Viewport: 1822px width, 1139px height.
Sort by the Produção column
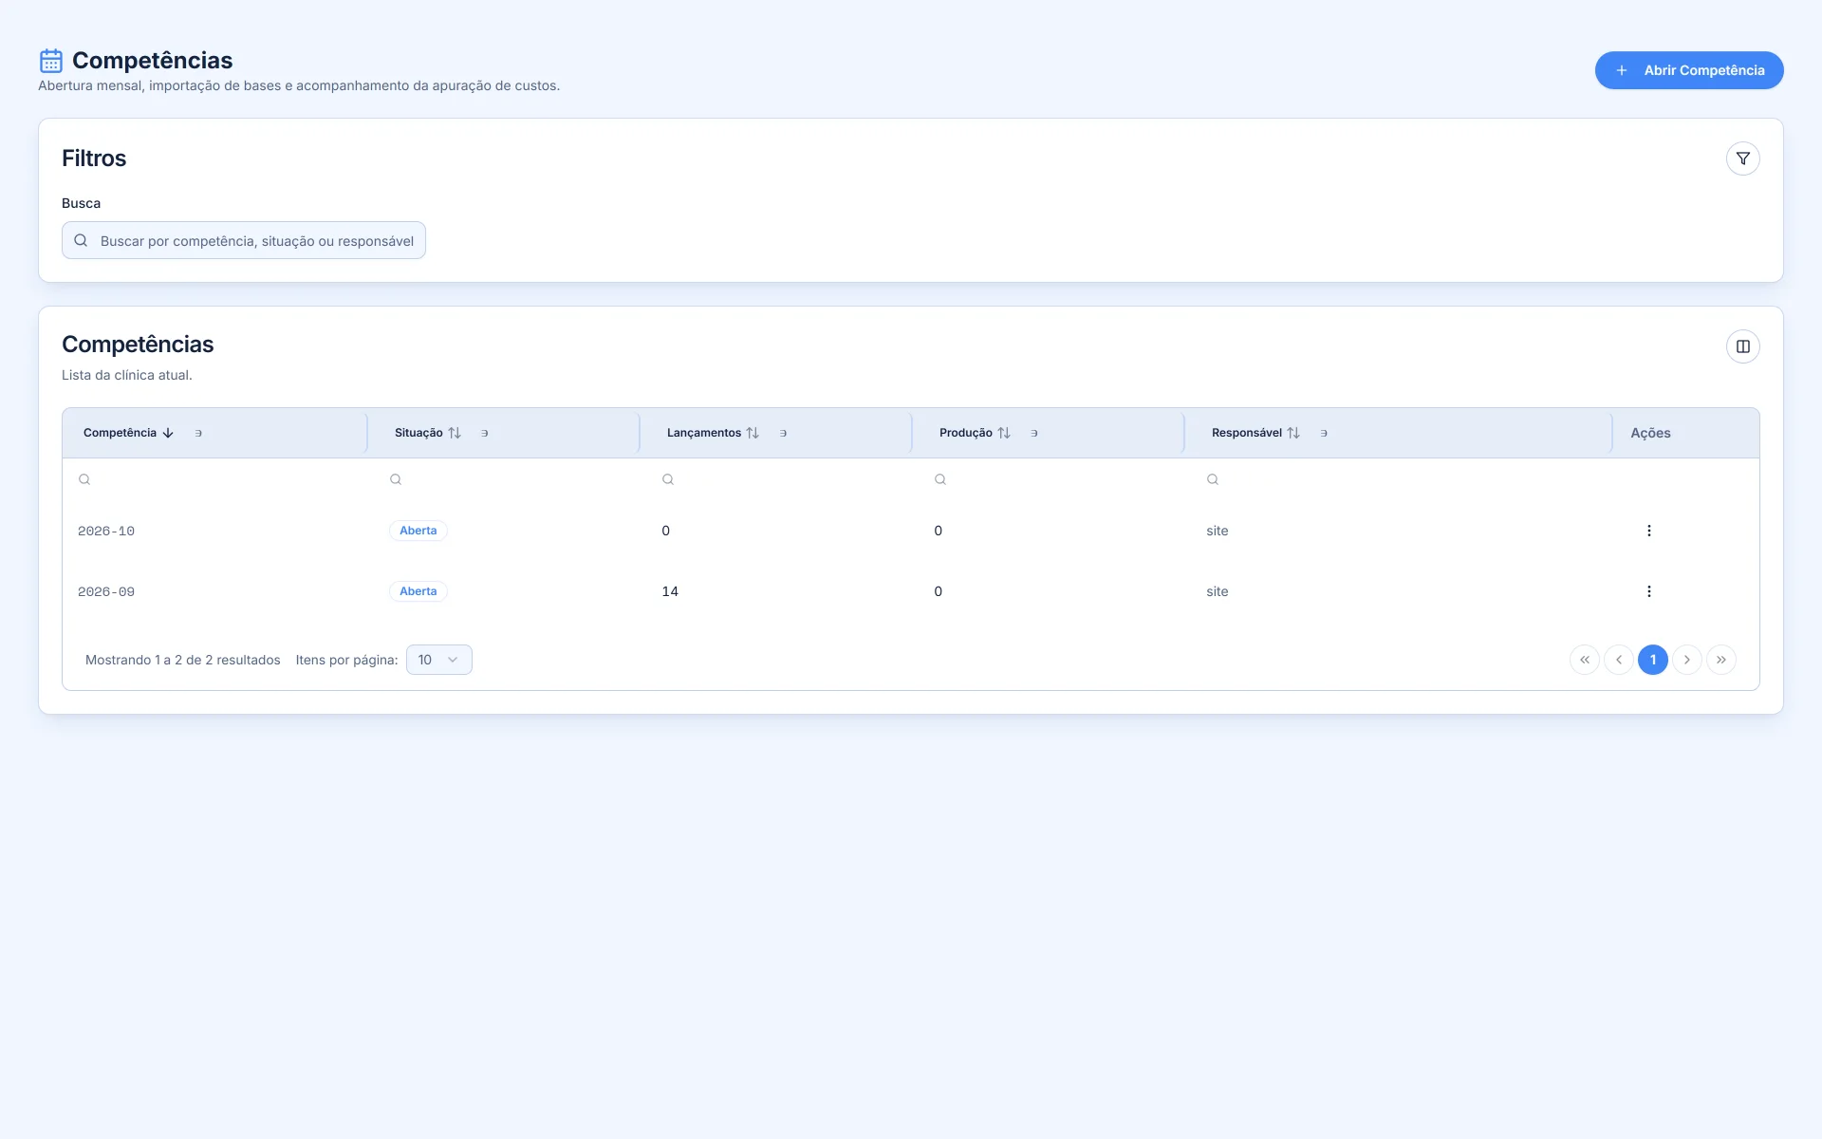click(1004, 433)
